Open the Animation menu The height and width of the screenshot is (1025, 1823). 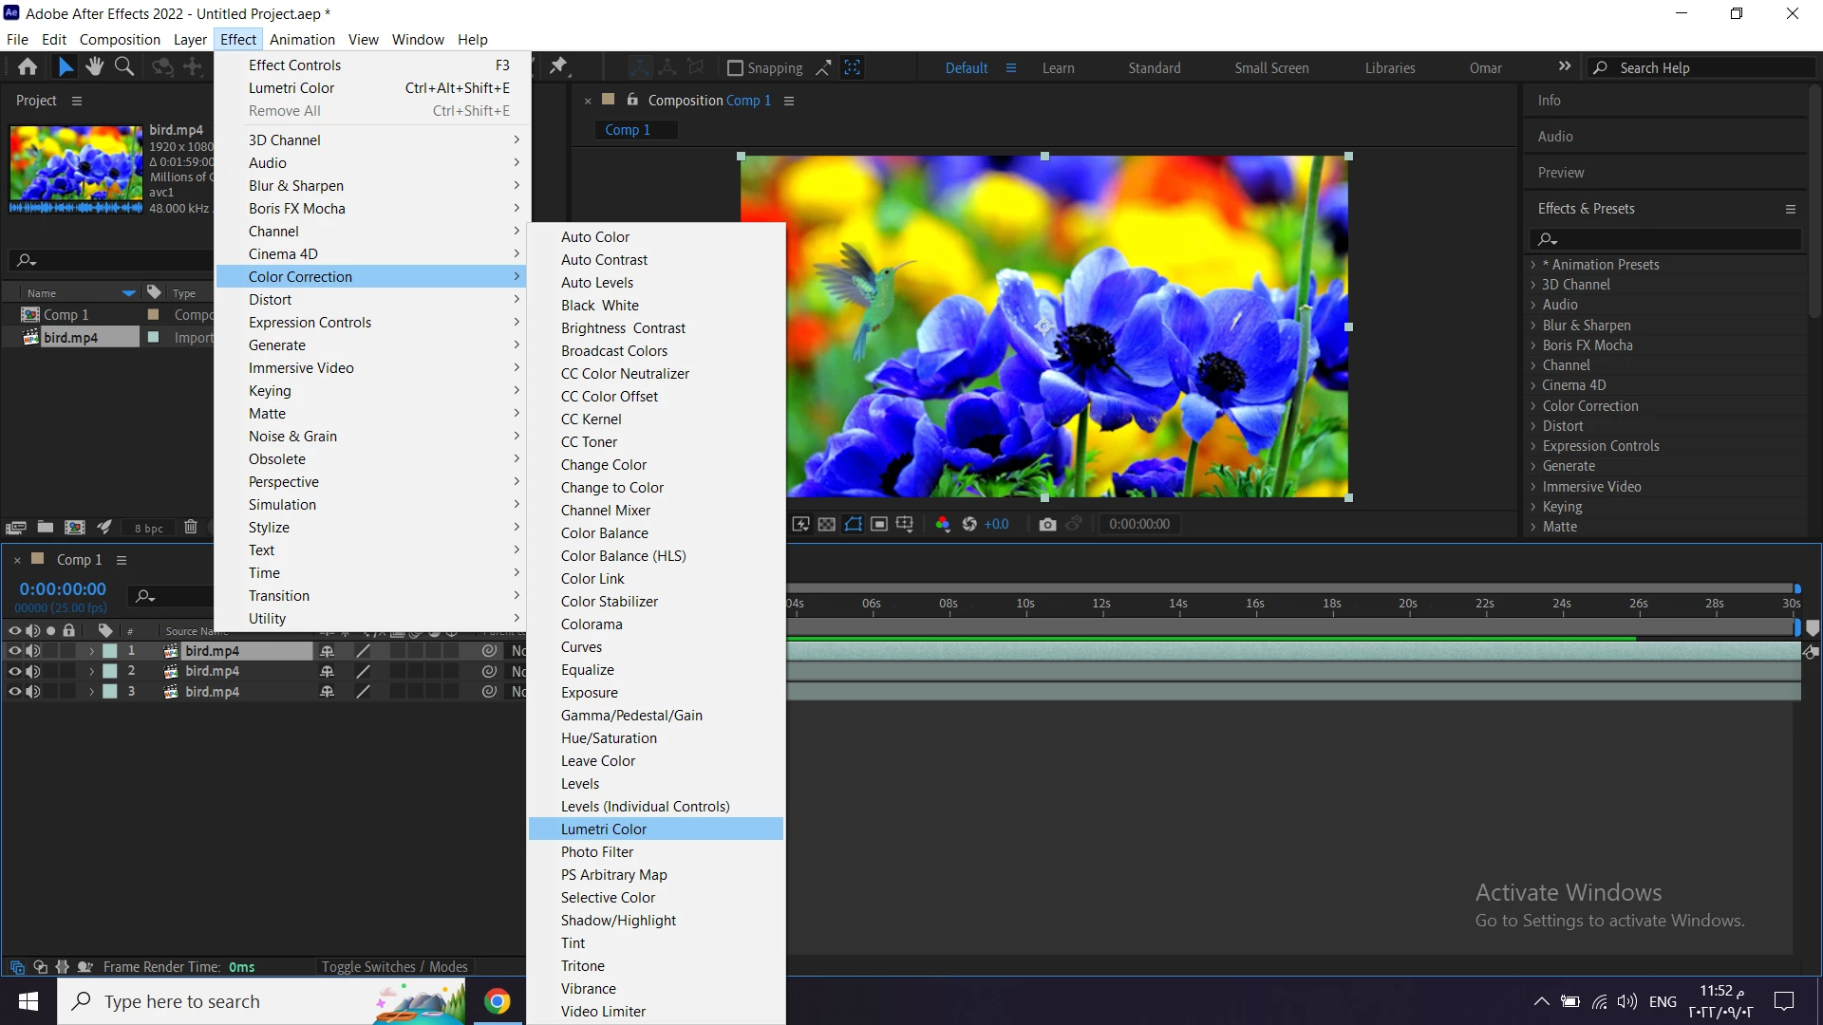[302, 39]
